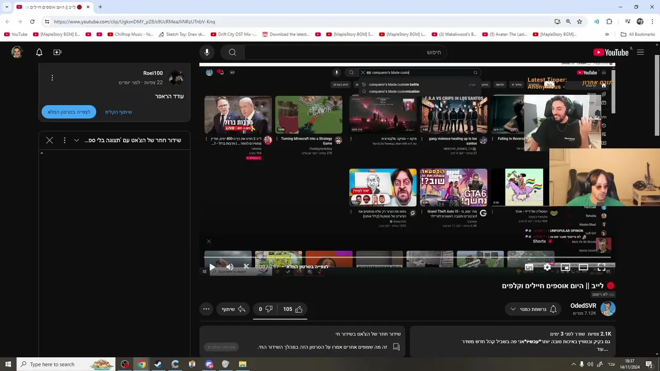This screenshot has height=371, width=660.
Task: Open the subscribed notification dropdown
Action: click(x=534, y=309)
